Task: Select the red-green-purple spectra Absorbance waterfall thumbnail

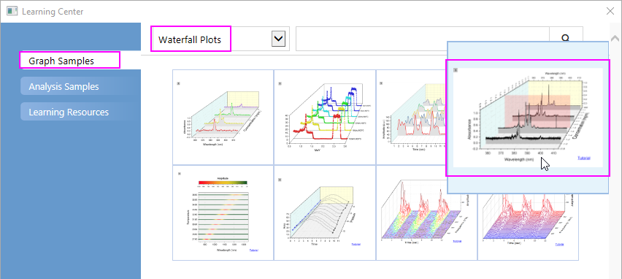Action: click(223, 117)
